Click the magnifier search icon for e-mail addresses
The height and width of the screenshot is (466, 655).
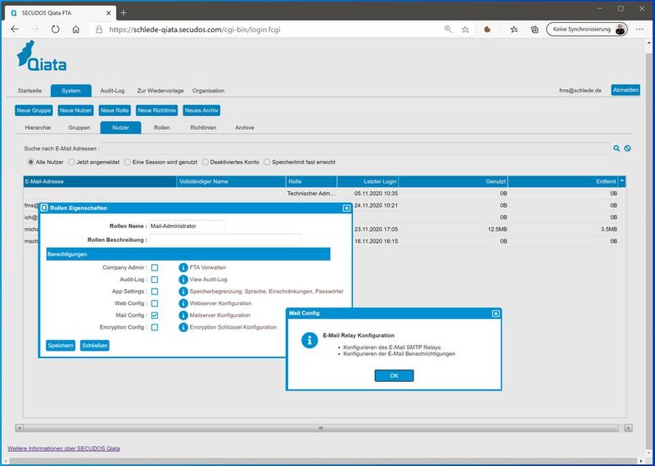pos(617,148)
